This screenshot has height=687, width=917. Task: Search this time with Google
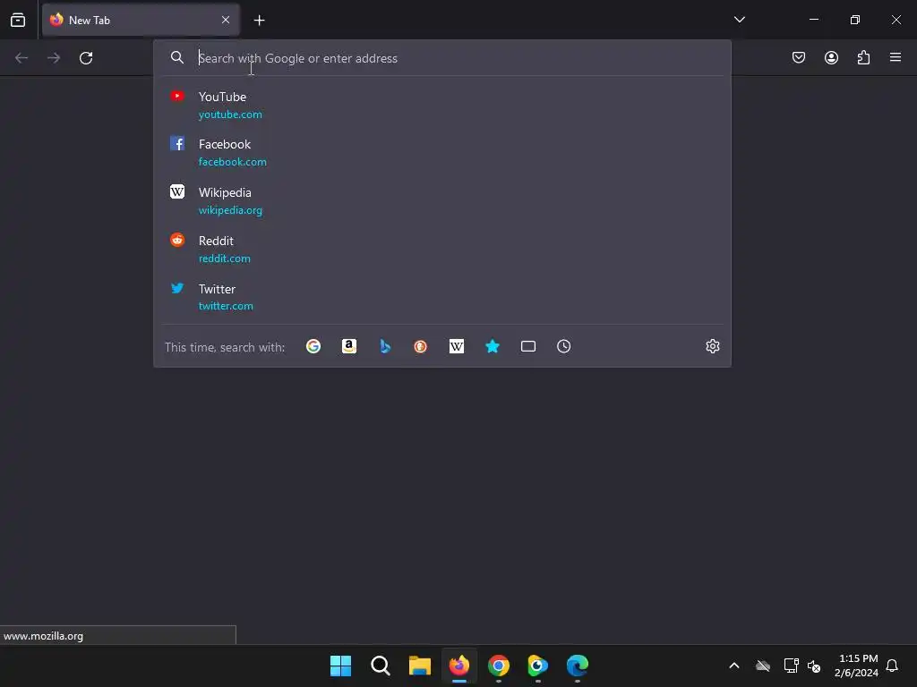click(313, 346)
